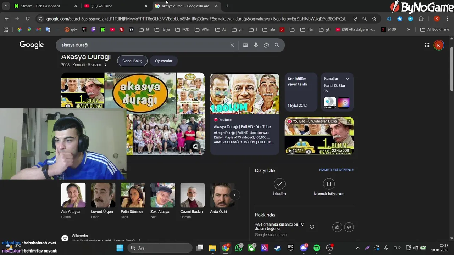This screenshot has width=454, height=255.
Task: Close the akasya durağı Google tab
Action: pyautogui.click(x=216, y=6)
